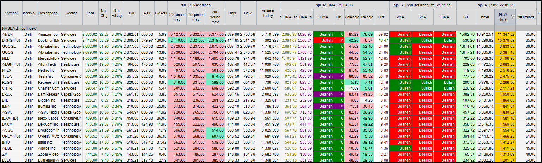This screenshot has height=163, width=542.
Task: Click the Last column header
Action: [x=90, y=13]
